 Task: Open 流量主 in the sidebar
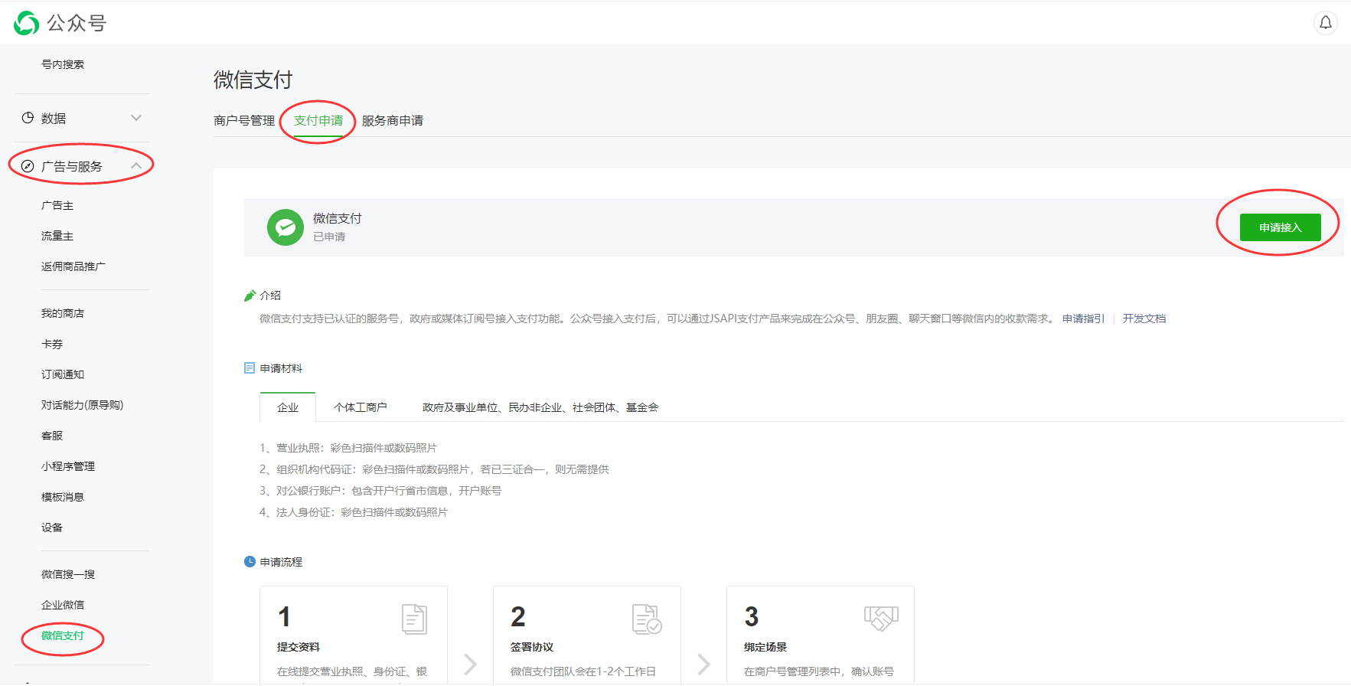(x=57, y=236)
